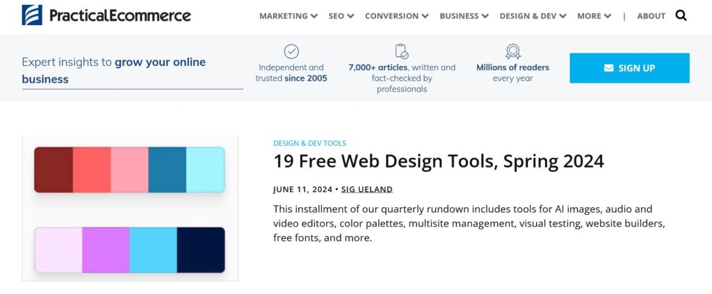Click the article summary starting 'This installment'
Viewport: 712px width, 294px height.
click(469, 223)
